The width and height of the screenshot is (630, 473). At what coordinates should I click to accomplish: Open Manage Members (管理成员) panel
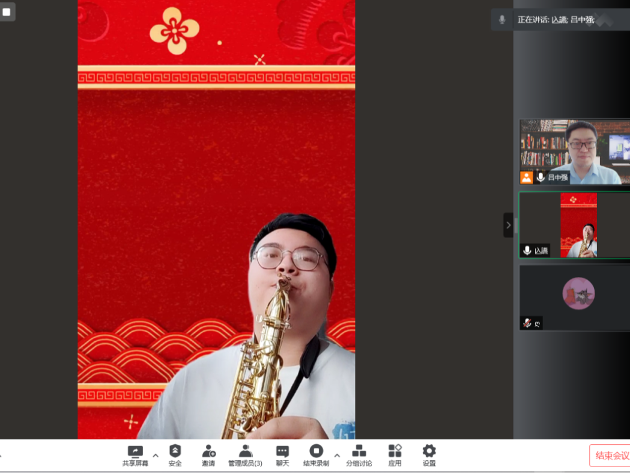click(x=245, y=456)
